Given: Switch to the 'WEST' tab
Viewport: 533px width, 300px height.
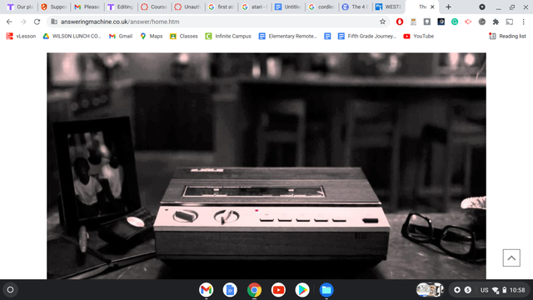Looking at the screenshot, I should coord(389,7).
